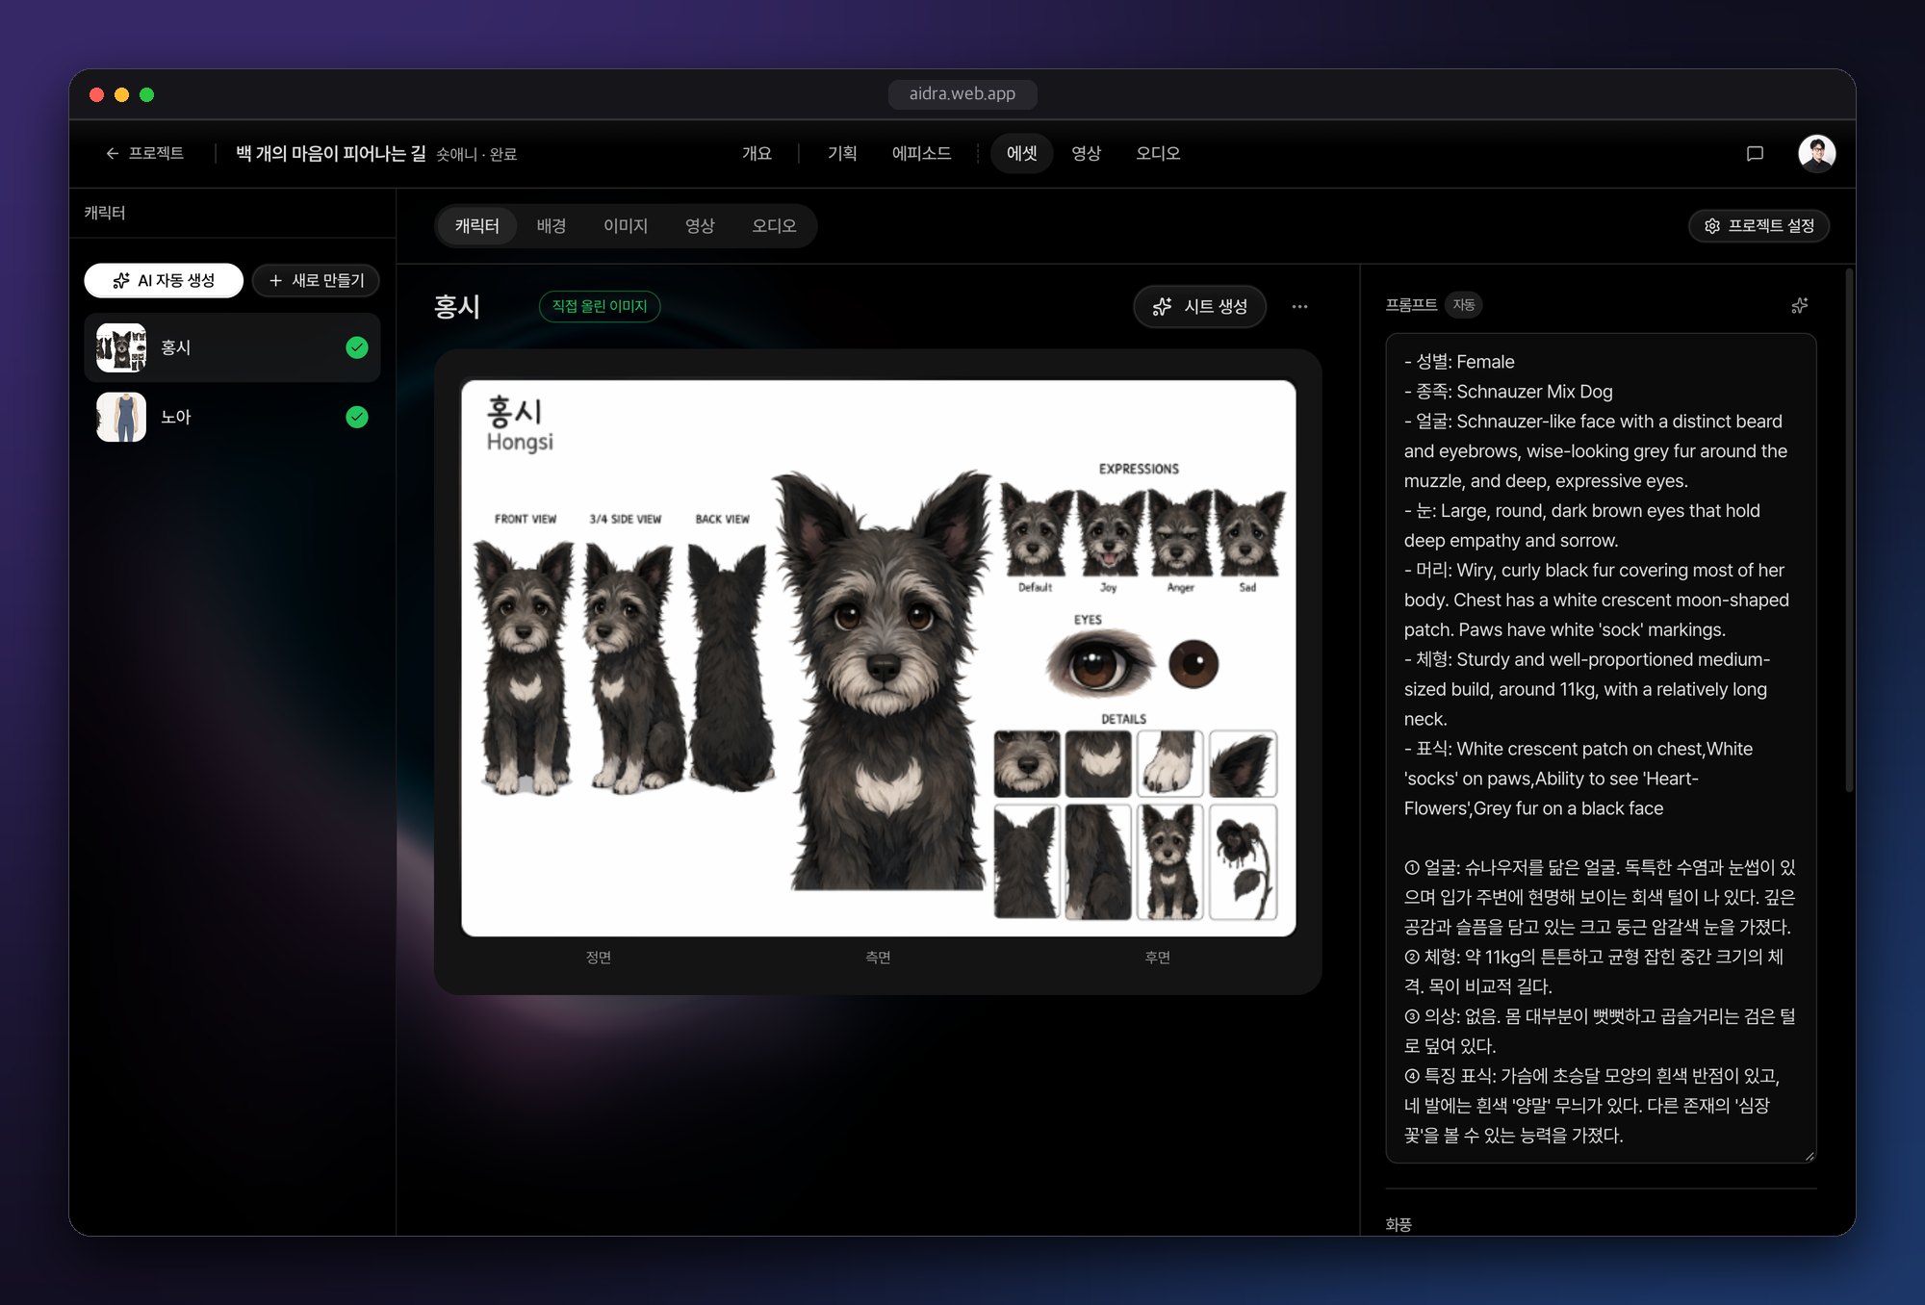Switch to the 에피소드 tab
This screenshot has width=1925, height=1305.
(x=921, y=153)
